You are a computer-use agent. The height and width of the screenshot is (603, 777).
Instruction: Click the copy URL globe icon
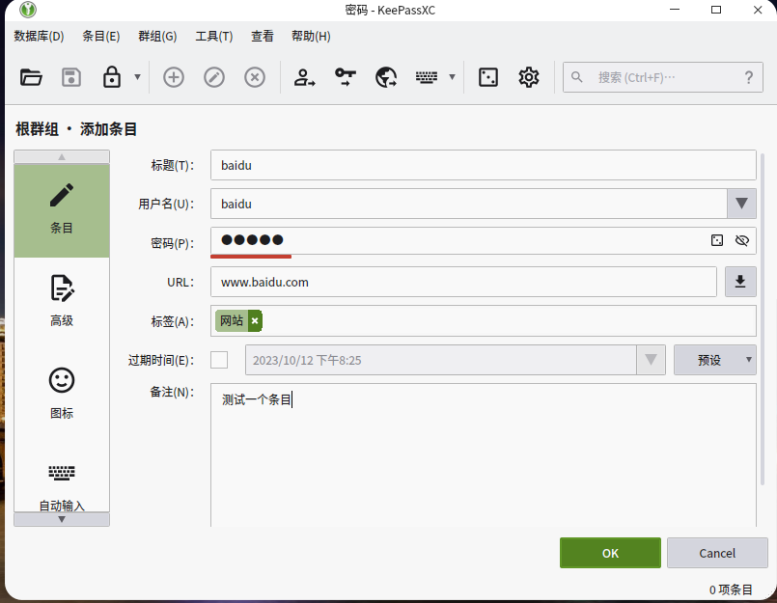click(385, 77)
